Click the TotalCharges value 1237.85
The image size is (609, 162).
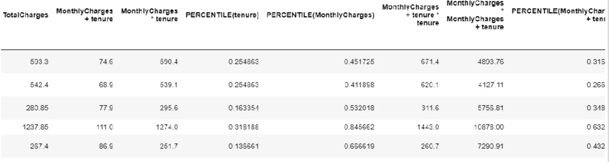coord(36,127)
